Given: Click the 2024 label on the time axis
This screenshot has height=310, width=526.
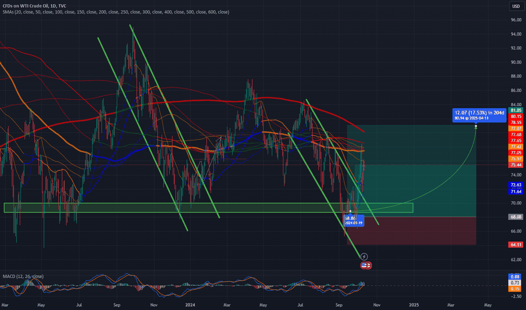Looking at the screenshot, I should tap(190, 305).
